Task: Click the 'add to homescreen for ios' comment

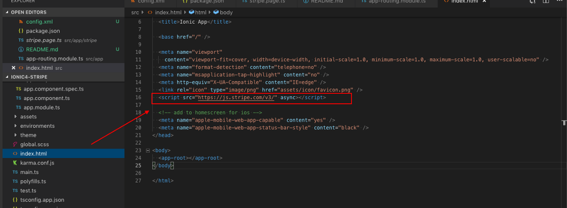Action: click(x=210, y=113)
